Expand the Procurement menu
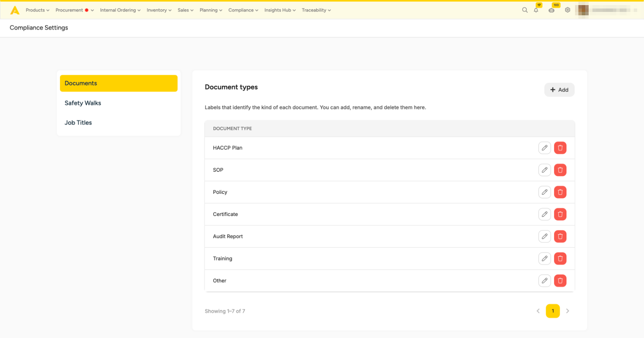This screenshot has height=338, width=644. click(x=75, y=10)
